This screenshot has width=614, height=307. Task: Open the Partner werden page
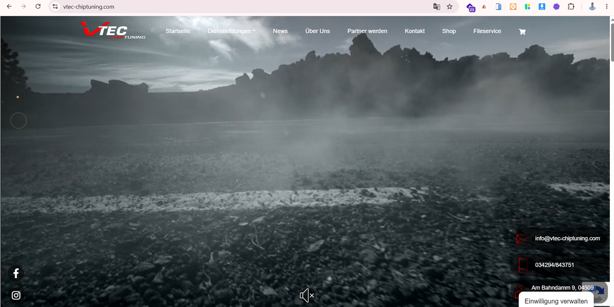pos(367,31)
